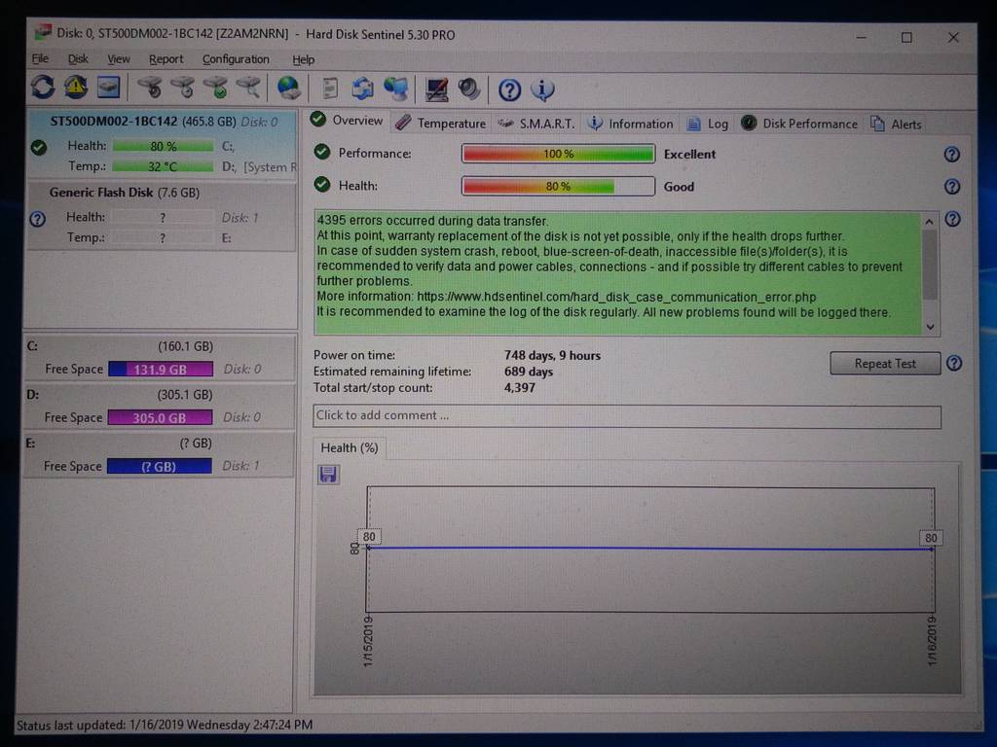Open the Information tab

pyautogui.click(x=630, y=124)
